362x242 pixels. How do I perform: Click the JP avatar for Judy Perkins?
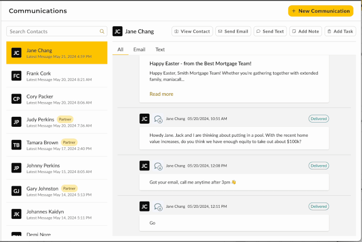[16, 122]
